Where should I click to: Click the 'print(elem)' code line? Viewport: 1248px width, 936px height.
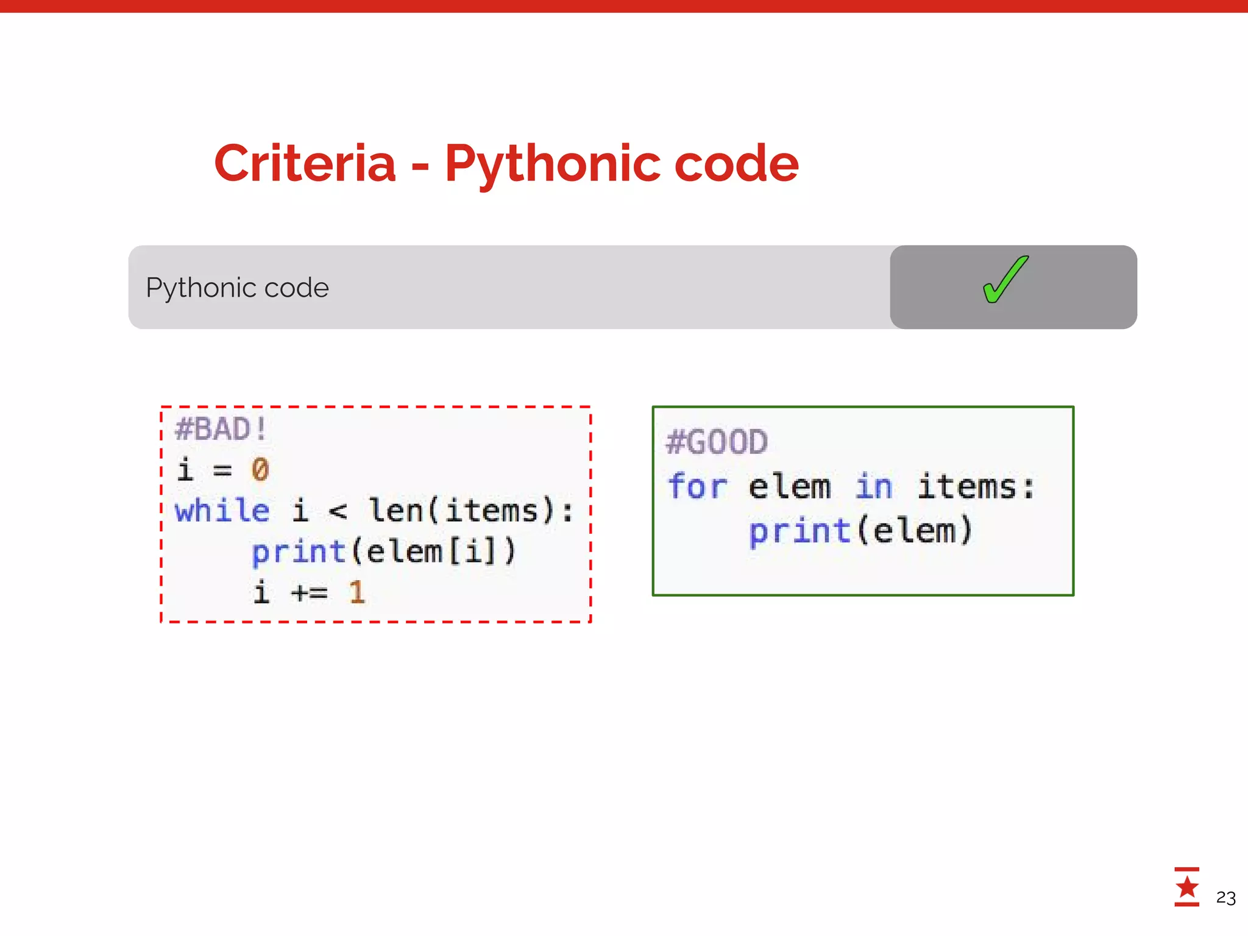pyautogui.click(x=860, y=531)
